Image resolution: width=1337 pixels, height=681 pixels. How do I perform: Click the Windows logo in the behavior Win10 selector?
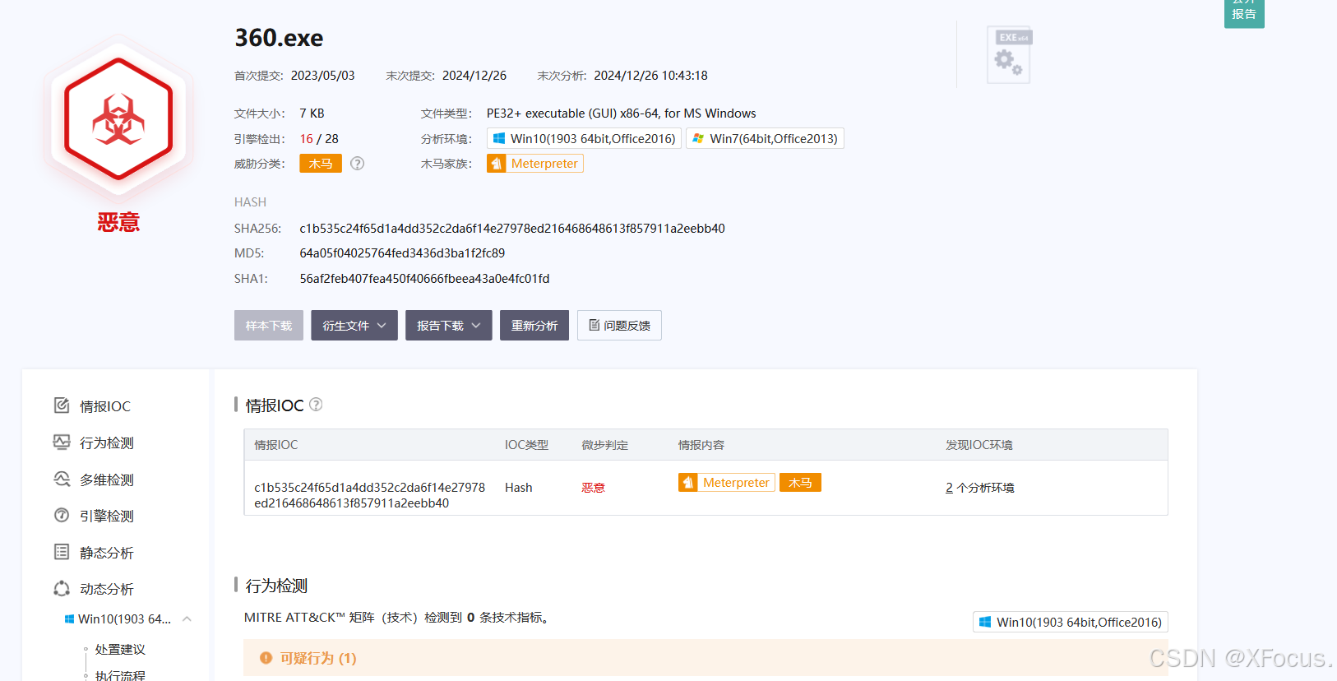(x=985, y=622)
